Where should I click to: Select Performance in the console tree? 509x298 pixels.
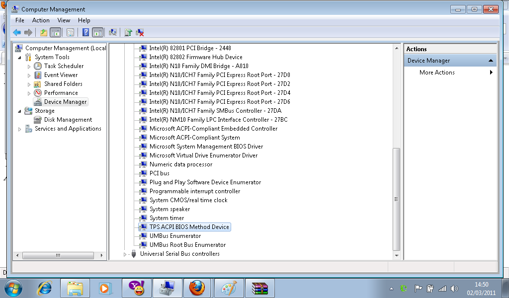click(x=61, y=93)
